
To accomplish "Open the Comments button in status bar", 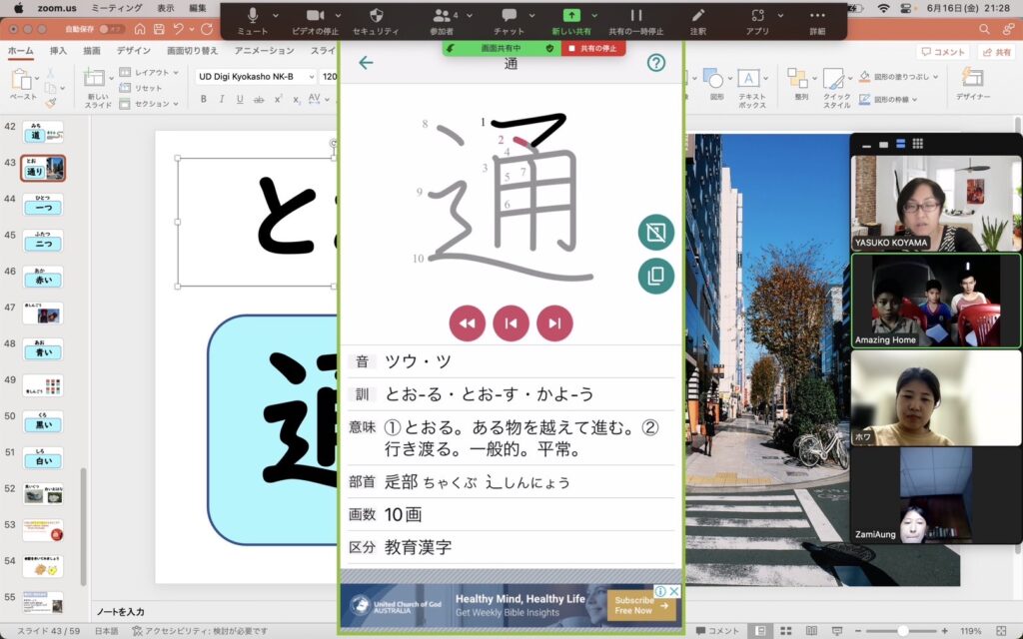I will coord(717,631).
